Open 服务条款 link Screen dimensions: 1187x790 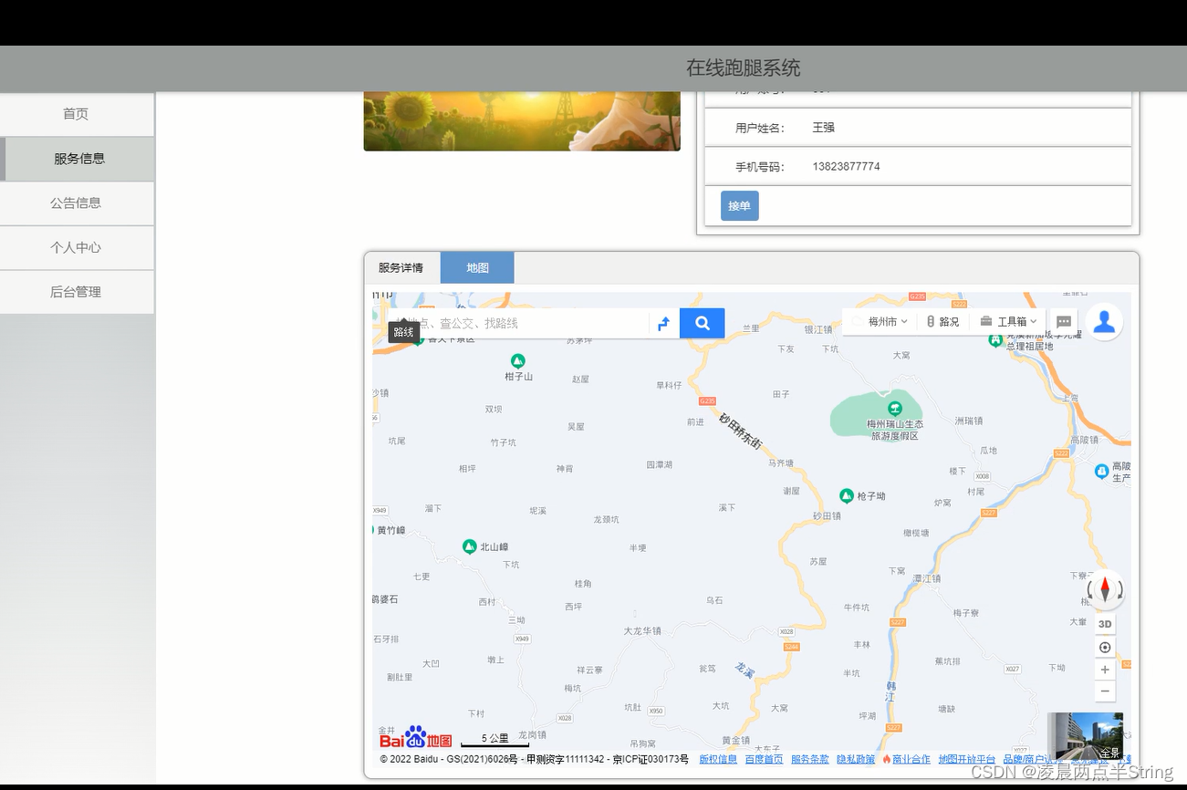click(x=810, y=759)
